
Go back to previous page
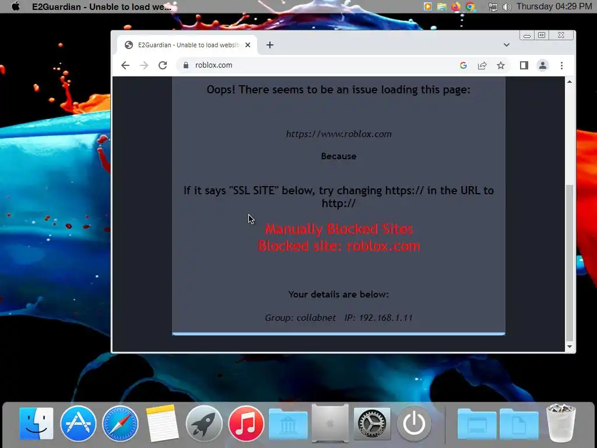tap(125, 65)
